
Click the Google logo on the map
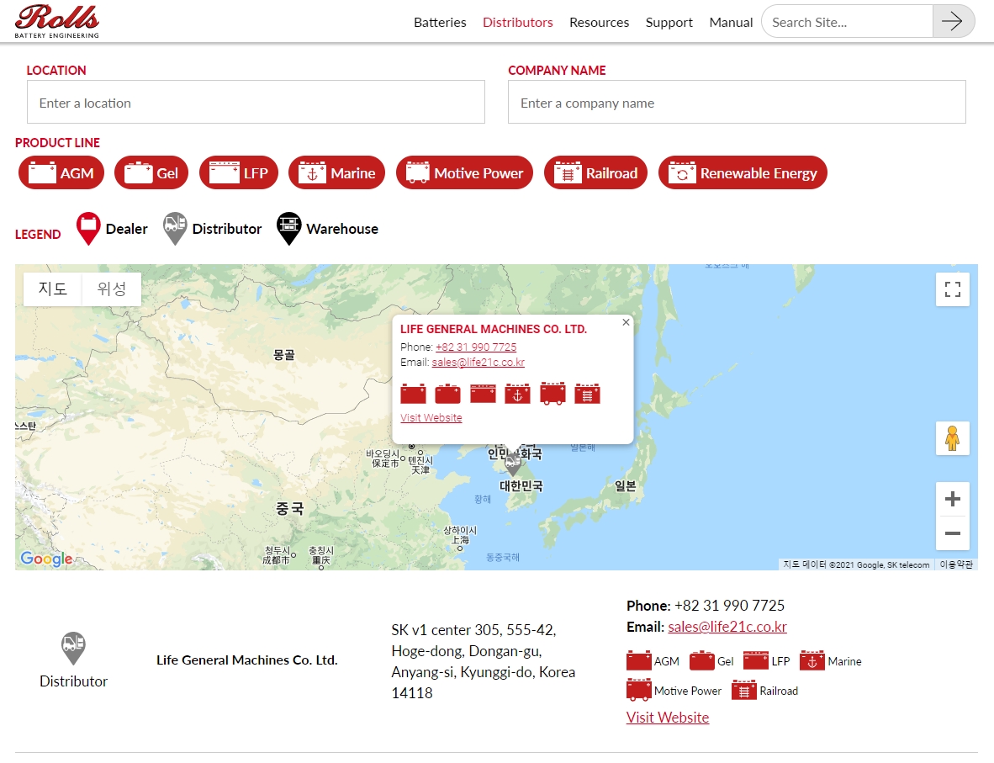[46, 558]
